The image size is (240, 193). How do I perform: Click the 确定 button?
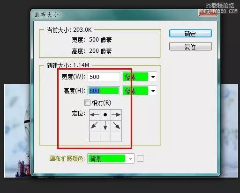tap(190, 33)
